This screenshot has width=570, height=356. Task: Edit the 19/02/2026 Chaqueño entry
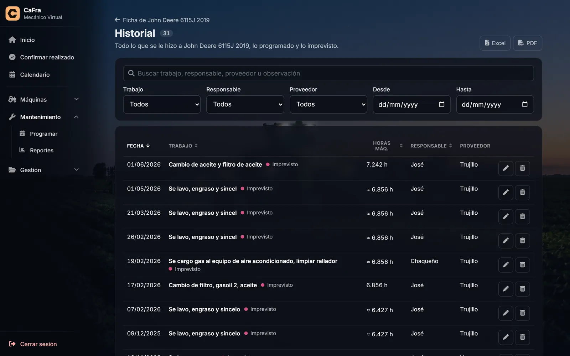[506, 265]
